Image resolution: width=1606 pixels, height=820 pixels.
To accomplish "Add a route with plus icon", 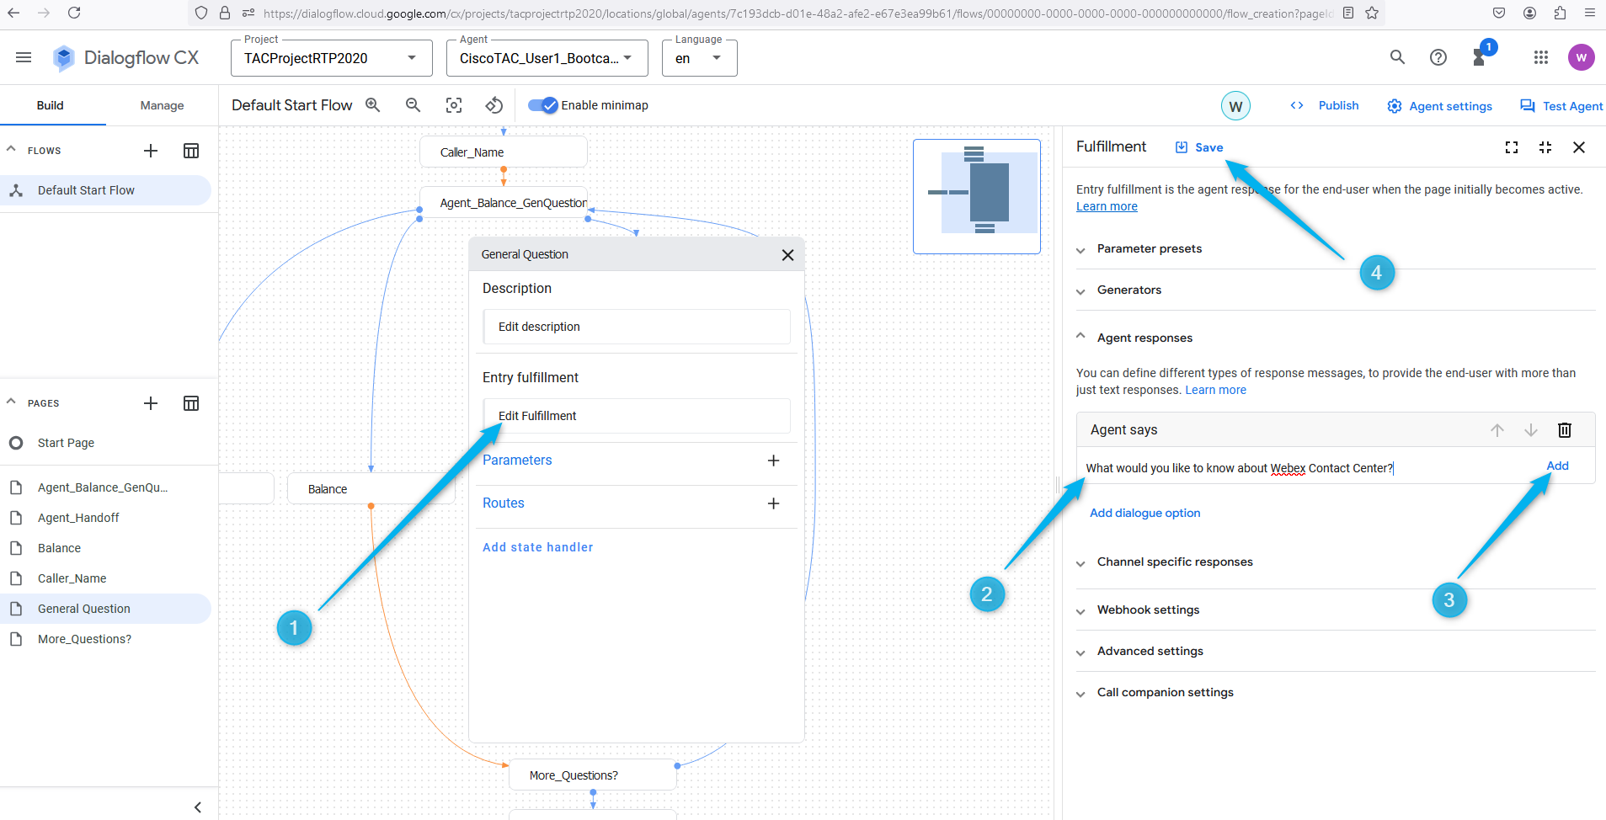I will click(x=773, y=503).
